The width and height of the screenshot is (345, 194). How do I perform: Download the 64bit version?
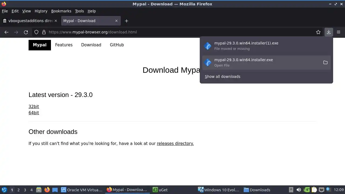tap(34, 113)
